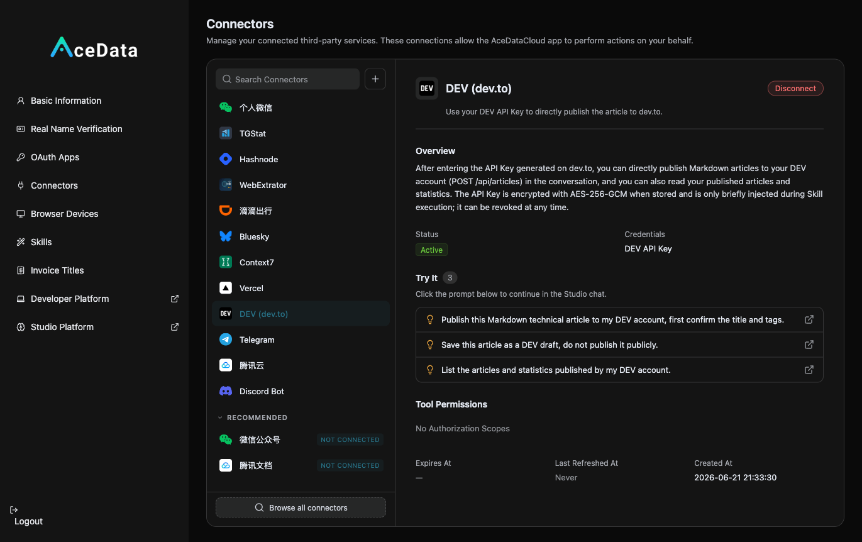Select Discord Bot in connector list
Screen dimensions: 862x542
301,391
